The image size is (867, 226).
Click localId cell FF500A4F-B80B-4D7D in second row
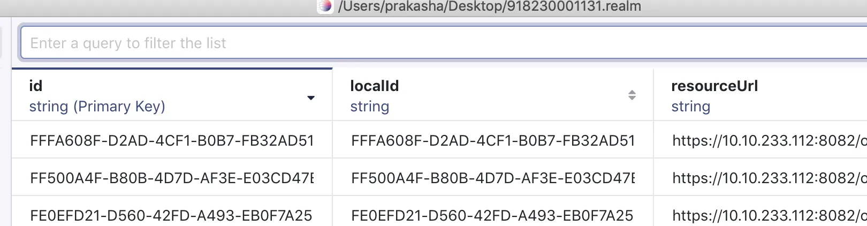point(492,178)
